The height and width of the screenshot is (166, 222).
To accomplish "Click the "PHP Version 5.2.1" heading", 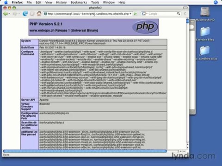I will [x=46, y=24].
